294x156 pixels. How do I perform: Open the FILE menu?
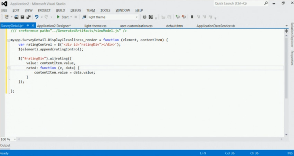tap(4, 10)
